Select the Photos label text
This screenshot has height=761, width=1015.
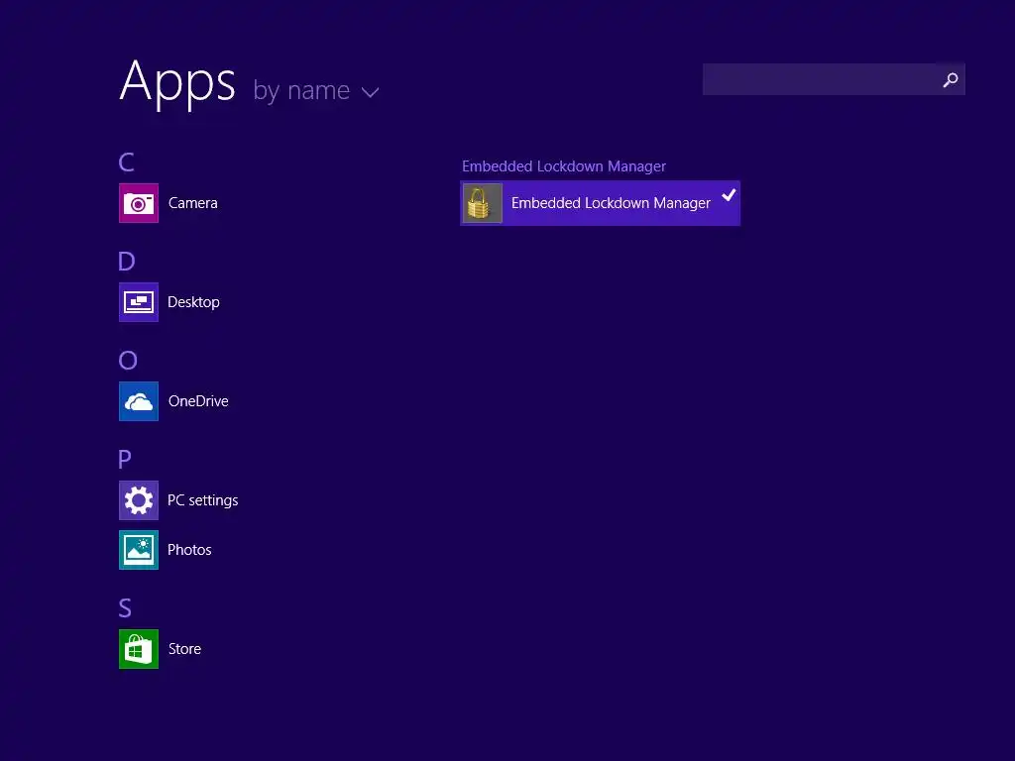[x=189, y=550]
